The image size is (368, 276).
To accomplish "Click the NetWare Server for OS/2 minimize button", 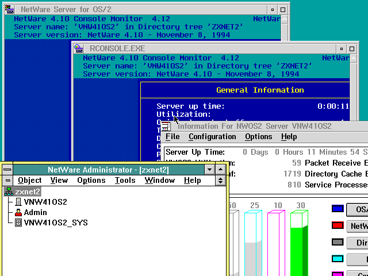I will coord(273,10).
